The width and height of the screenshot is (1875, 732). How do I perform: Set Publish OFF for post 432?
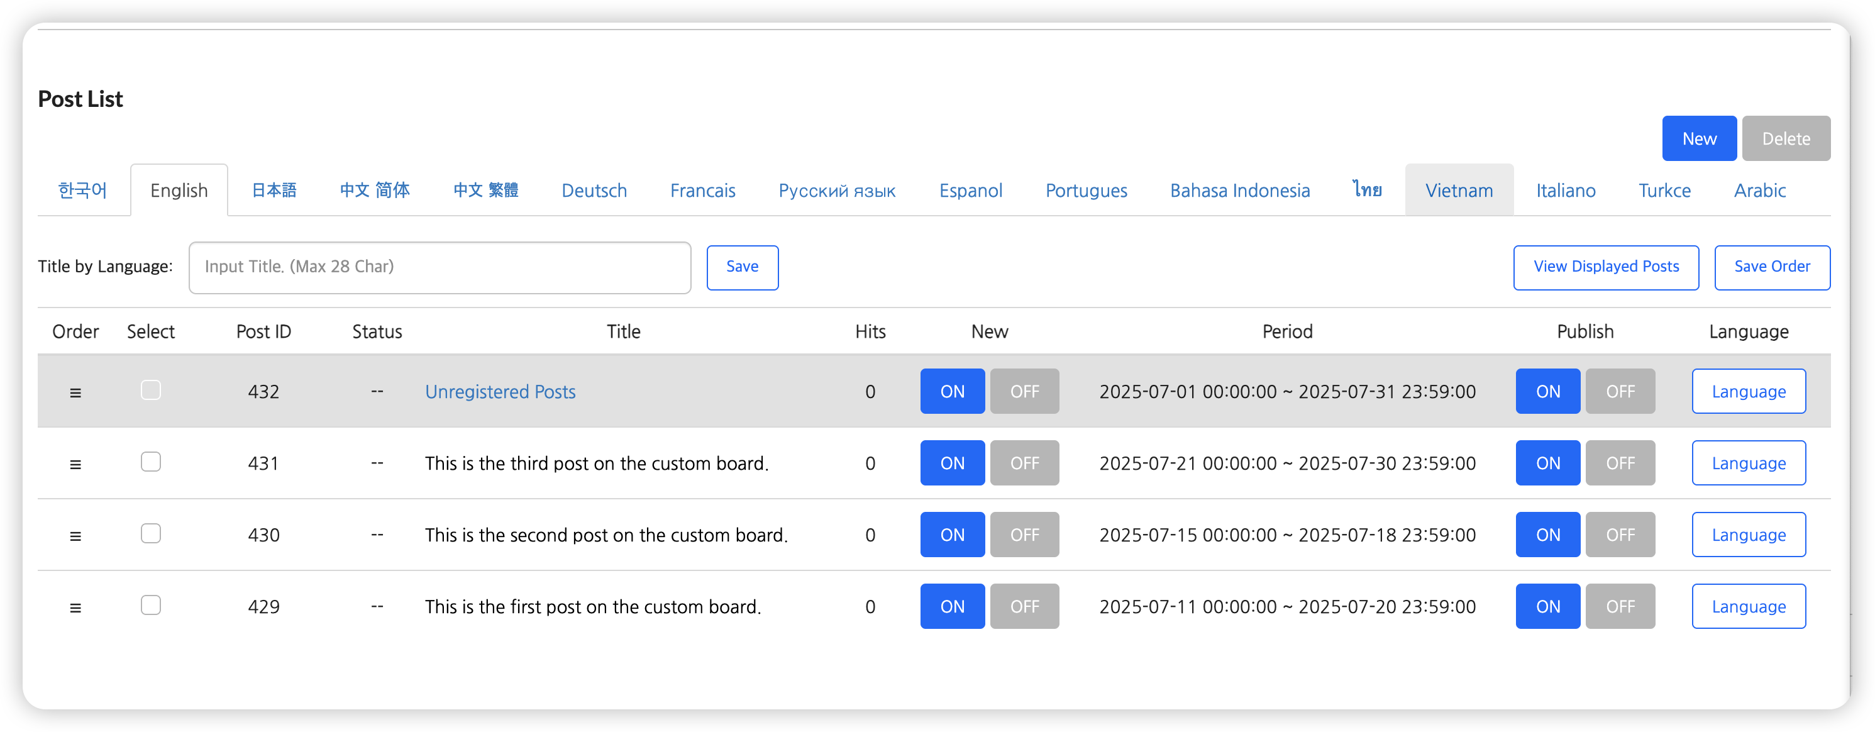tap(1620, 391)
